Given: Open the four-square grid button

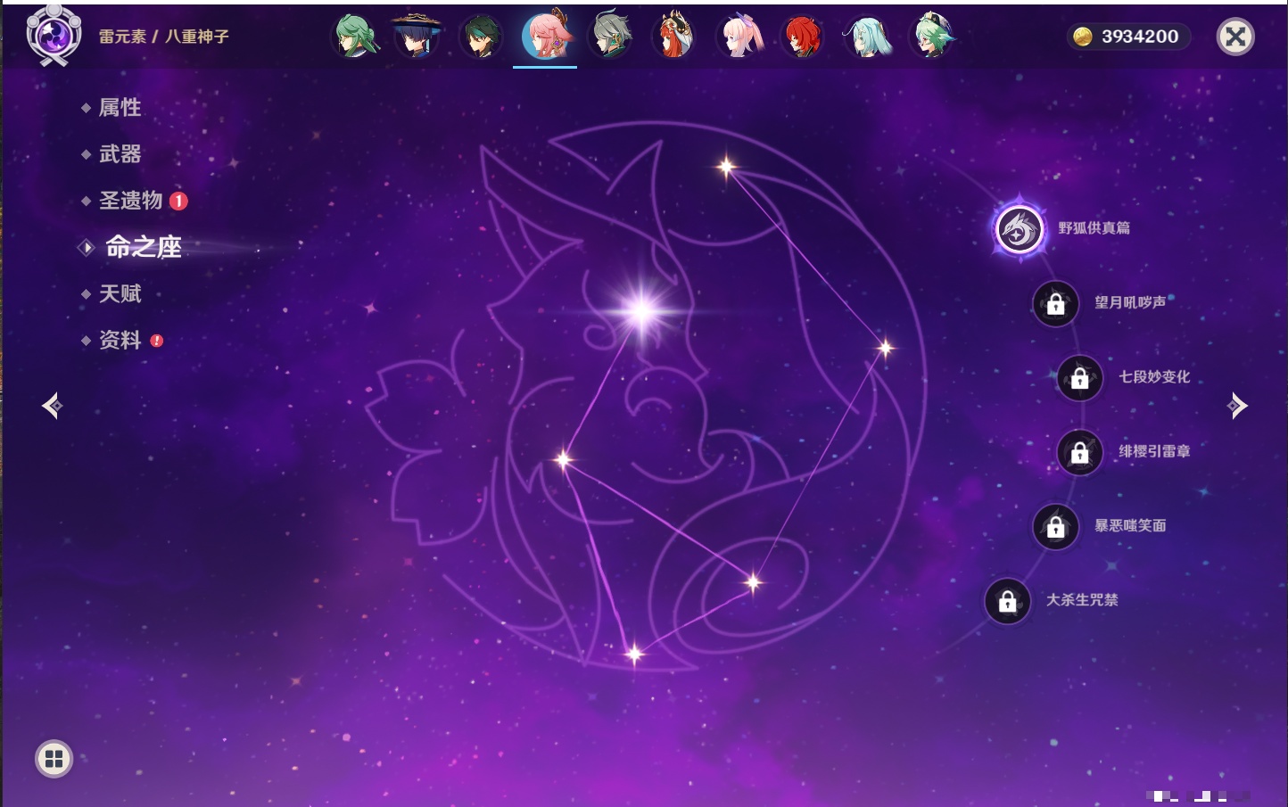Looking at the screenshot, I should point(54,759).
